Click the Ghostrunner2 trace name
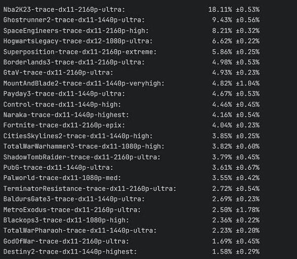Screen dimensions: 297x259 point(74,20)
